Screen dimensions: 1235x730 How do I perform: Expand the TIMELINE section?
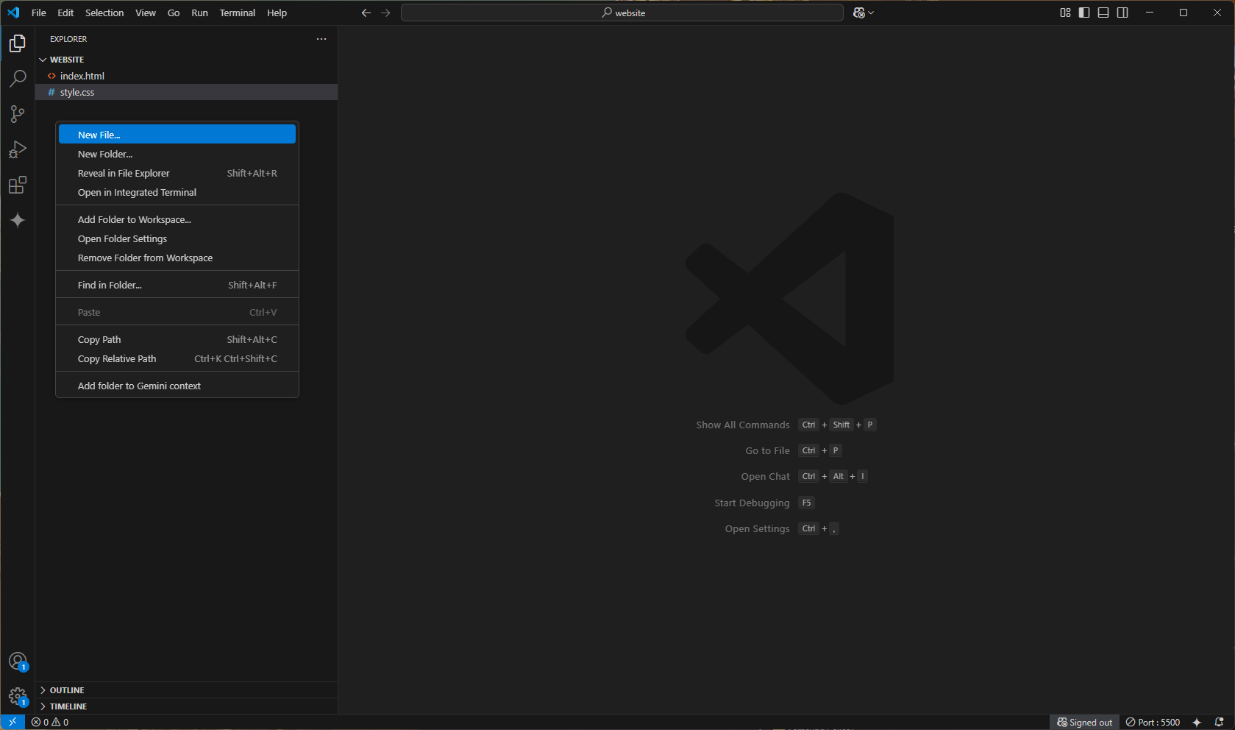click(67, 706)
